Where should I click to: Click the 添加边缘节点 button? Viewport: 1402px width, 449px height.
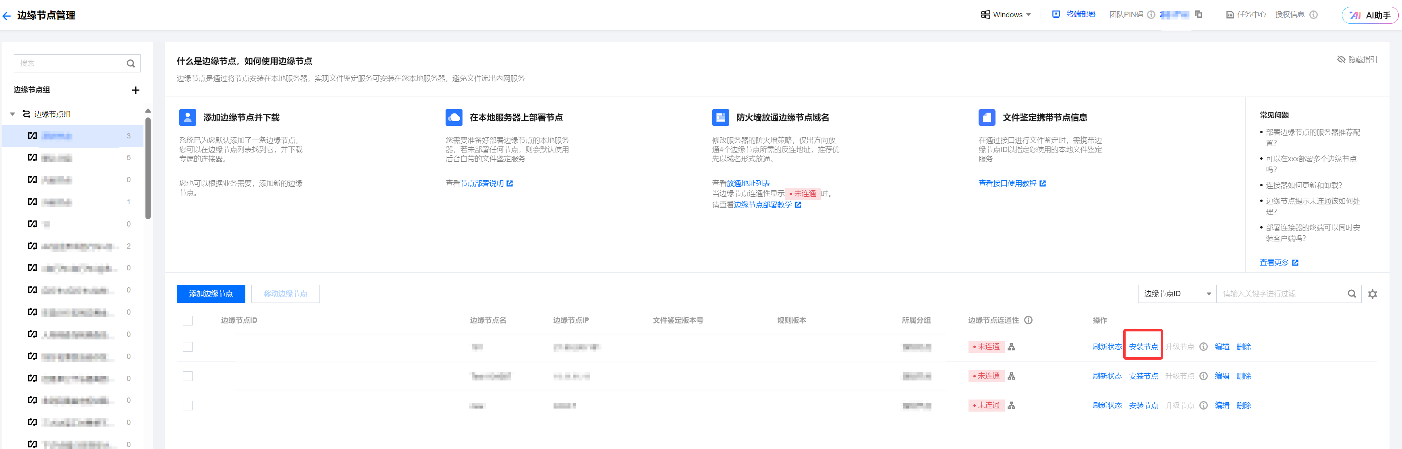[x=211, y=294]
